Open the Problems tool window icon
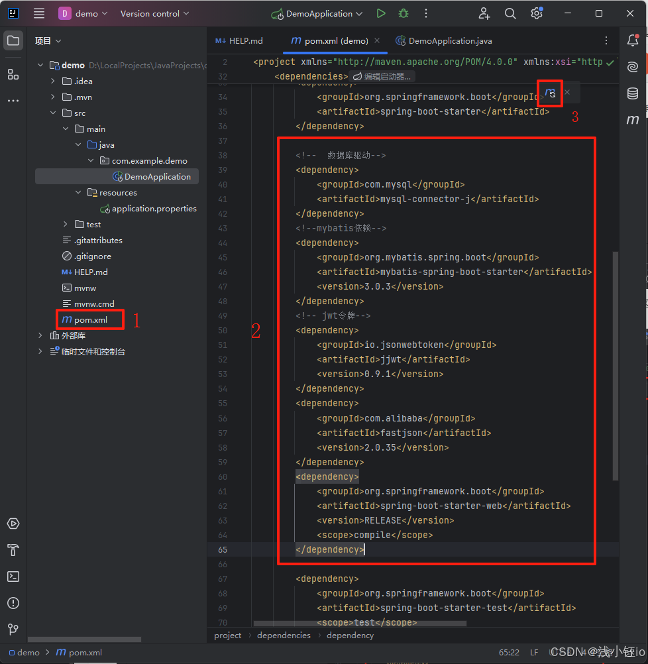Screen dimensions: 648x664 13,603
